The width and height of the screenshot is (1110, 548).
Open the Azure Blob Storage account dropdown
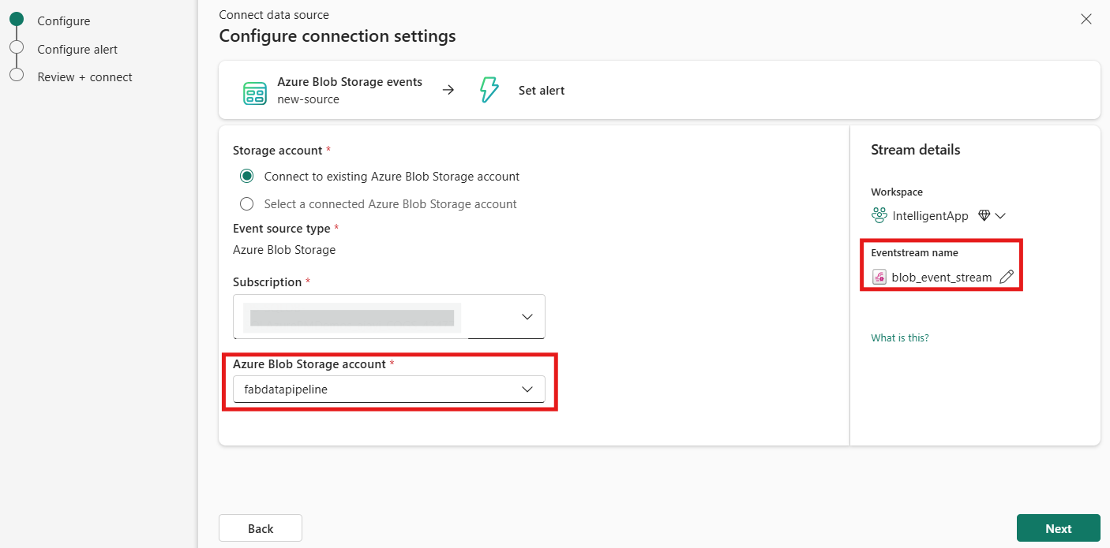[x=389, y=389]
